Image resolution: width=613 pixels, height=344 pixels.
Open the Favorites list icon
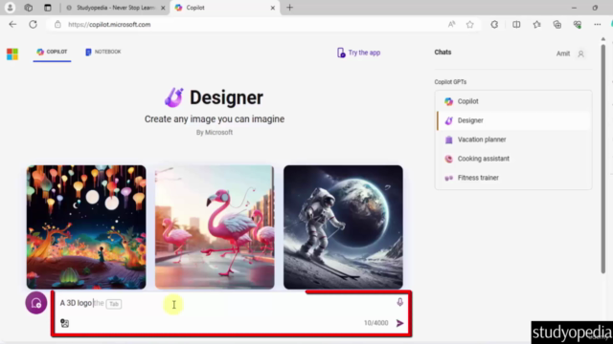pyautogui.click(x=536, y=24)
